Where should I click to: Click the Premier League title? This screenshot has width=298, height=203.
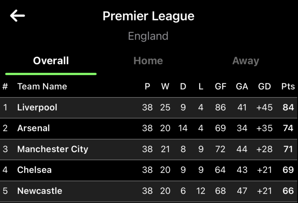pos(148,16)
